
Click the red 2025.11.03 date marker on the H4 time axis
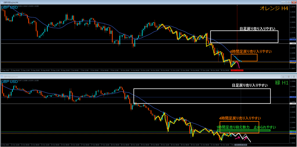[237, 70]
